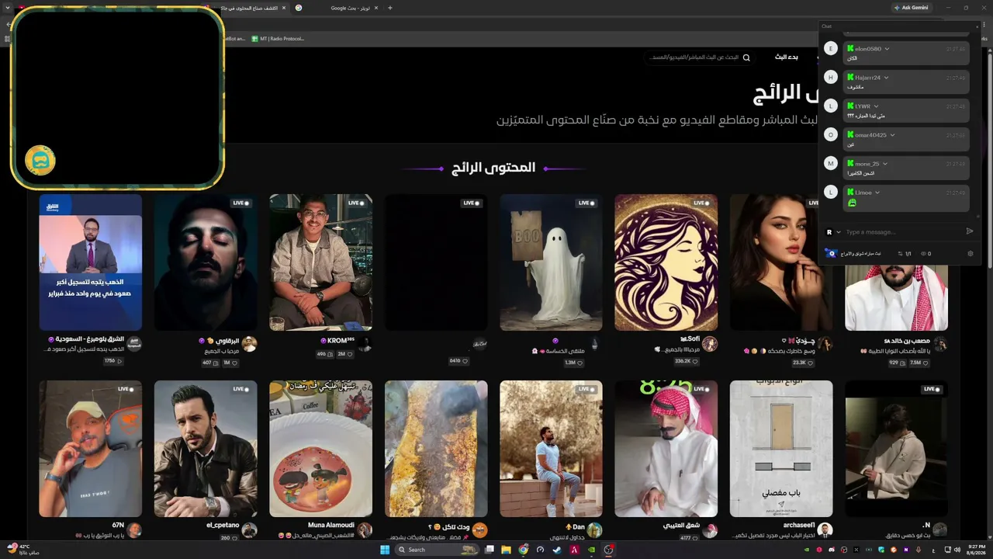Click the بدء البث start streaming link

(x=787, y=57)
